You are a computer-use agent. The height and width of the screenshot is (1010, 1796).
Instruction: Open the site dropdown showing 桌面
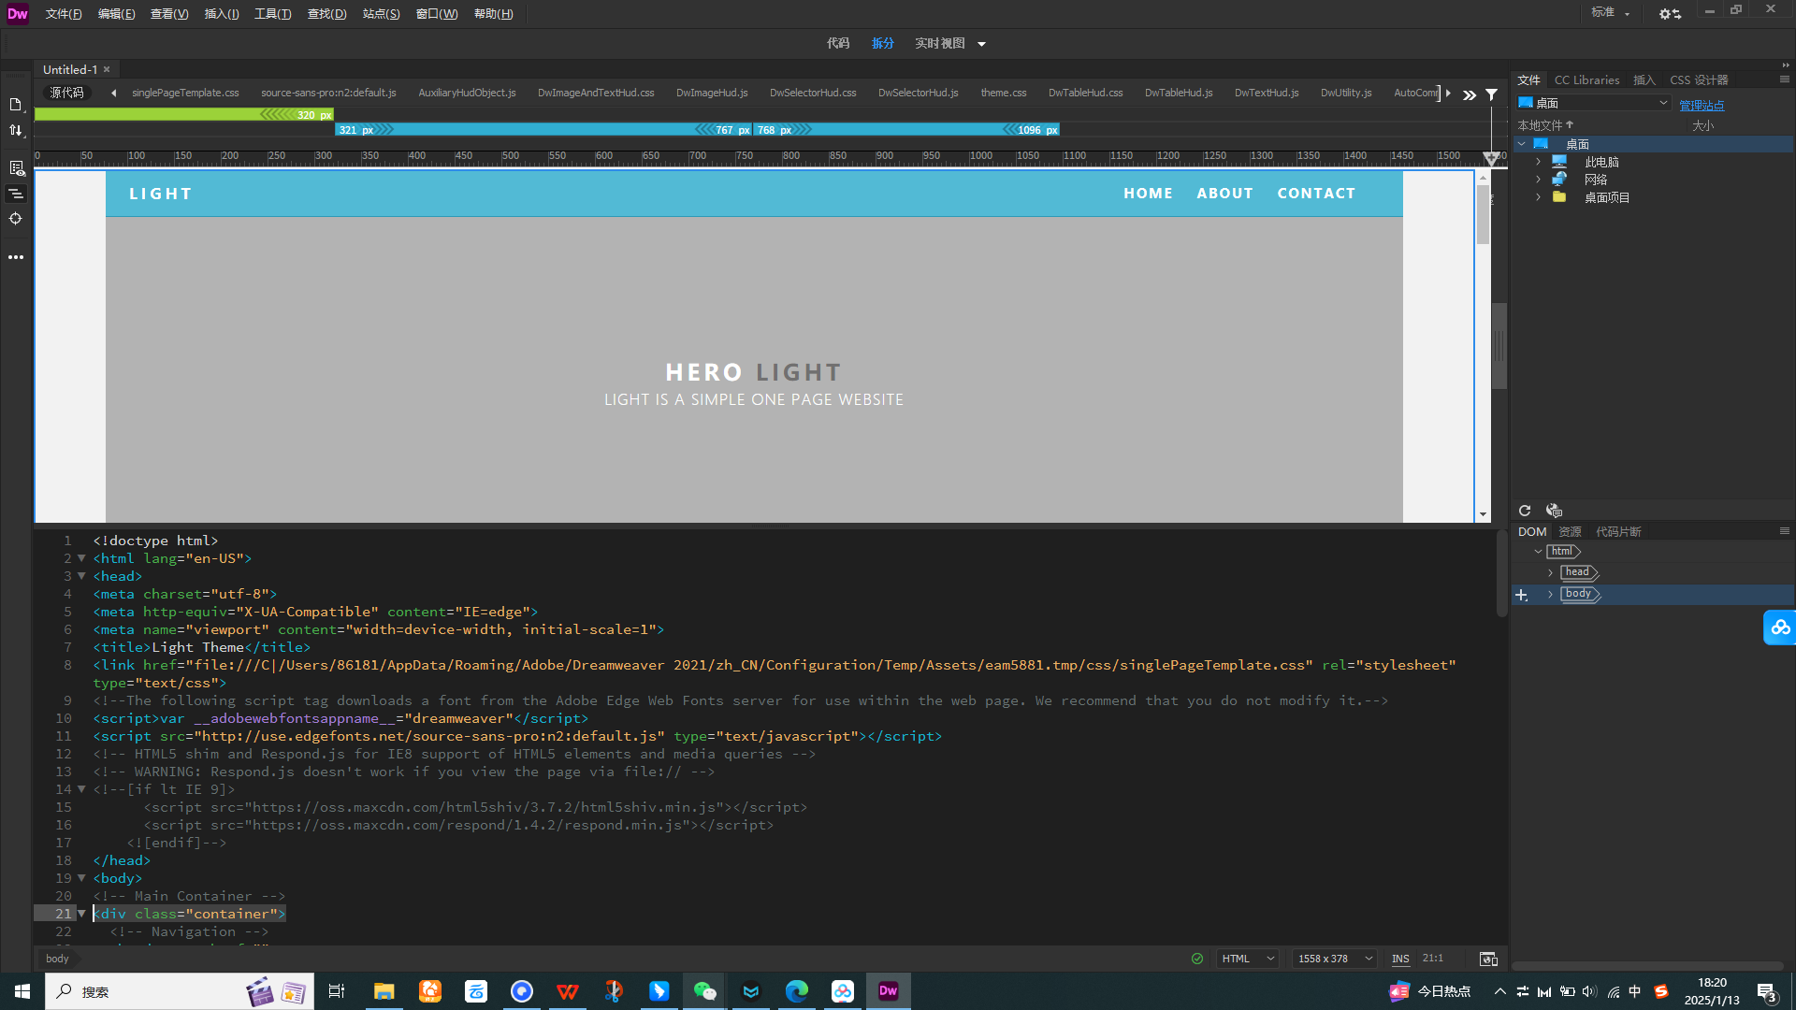point(1593,103)
